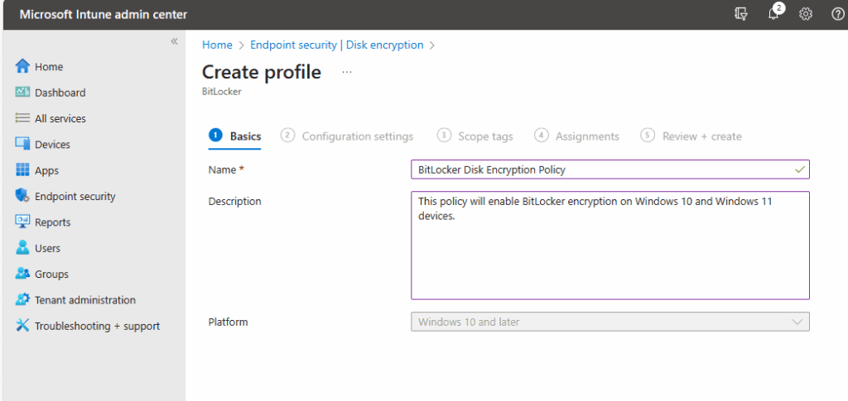The width and height of the screenshot is (848, 401).
Task: Click the Home breadcrumb link
Action: 217,45
